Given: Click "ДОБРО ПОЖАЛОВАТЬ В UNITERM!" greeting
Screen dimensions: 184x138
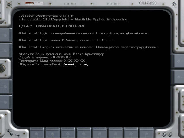Looking at the screenshot, I should [x=51, y=26].
